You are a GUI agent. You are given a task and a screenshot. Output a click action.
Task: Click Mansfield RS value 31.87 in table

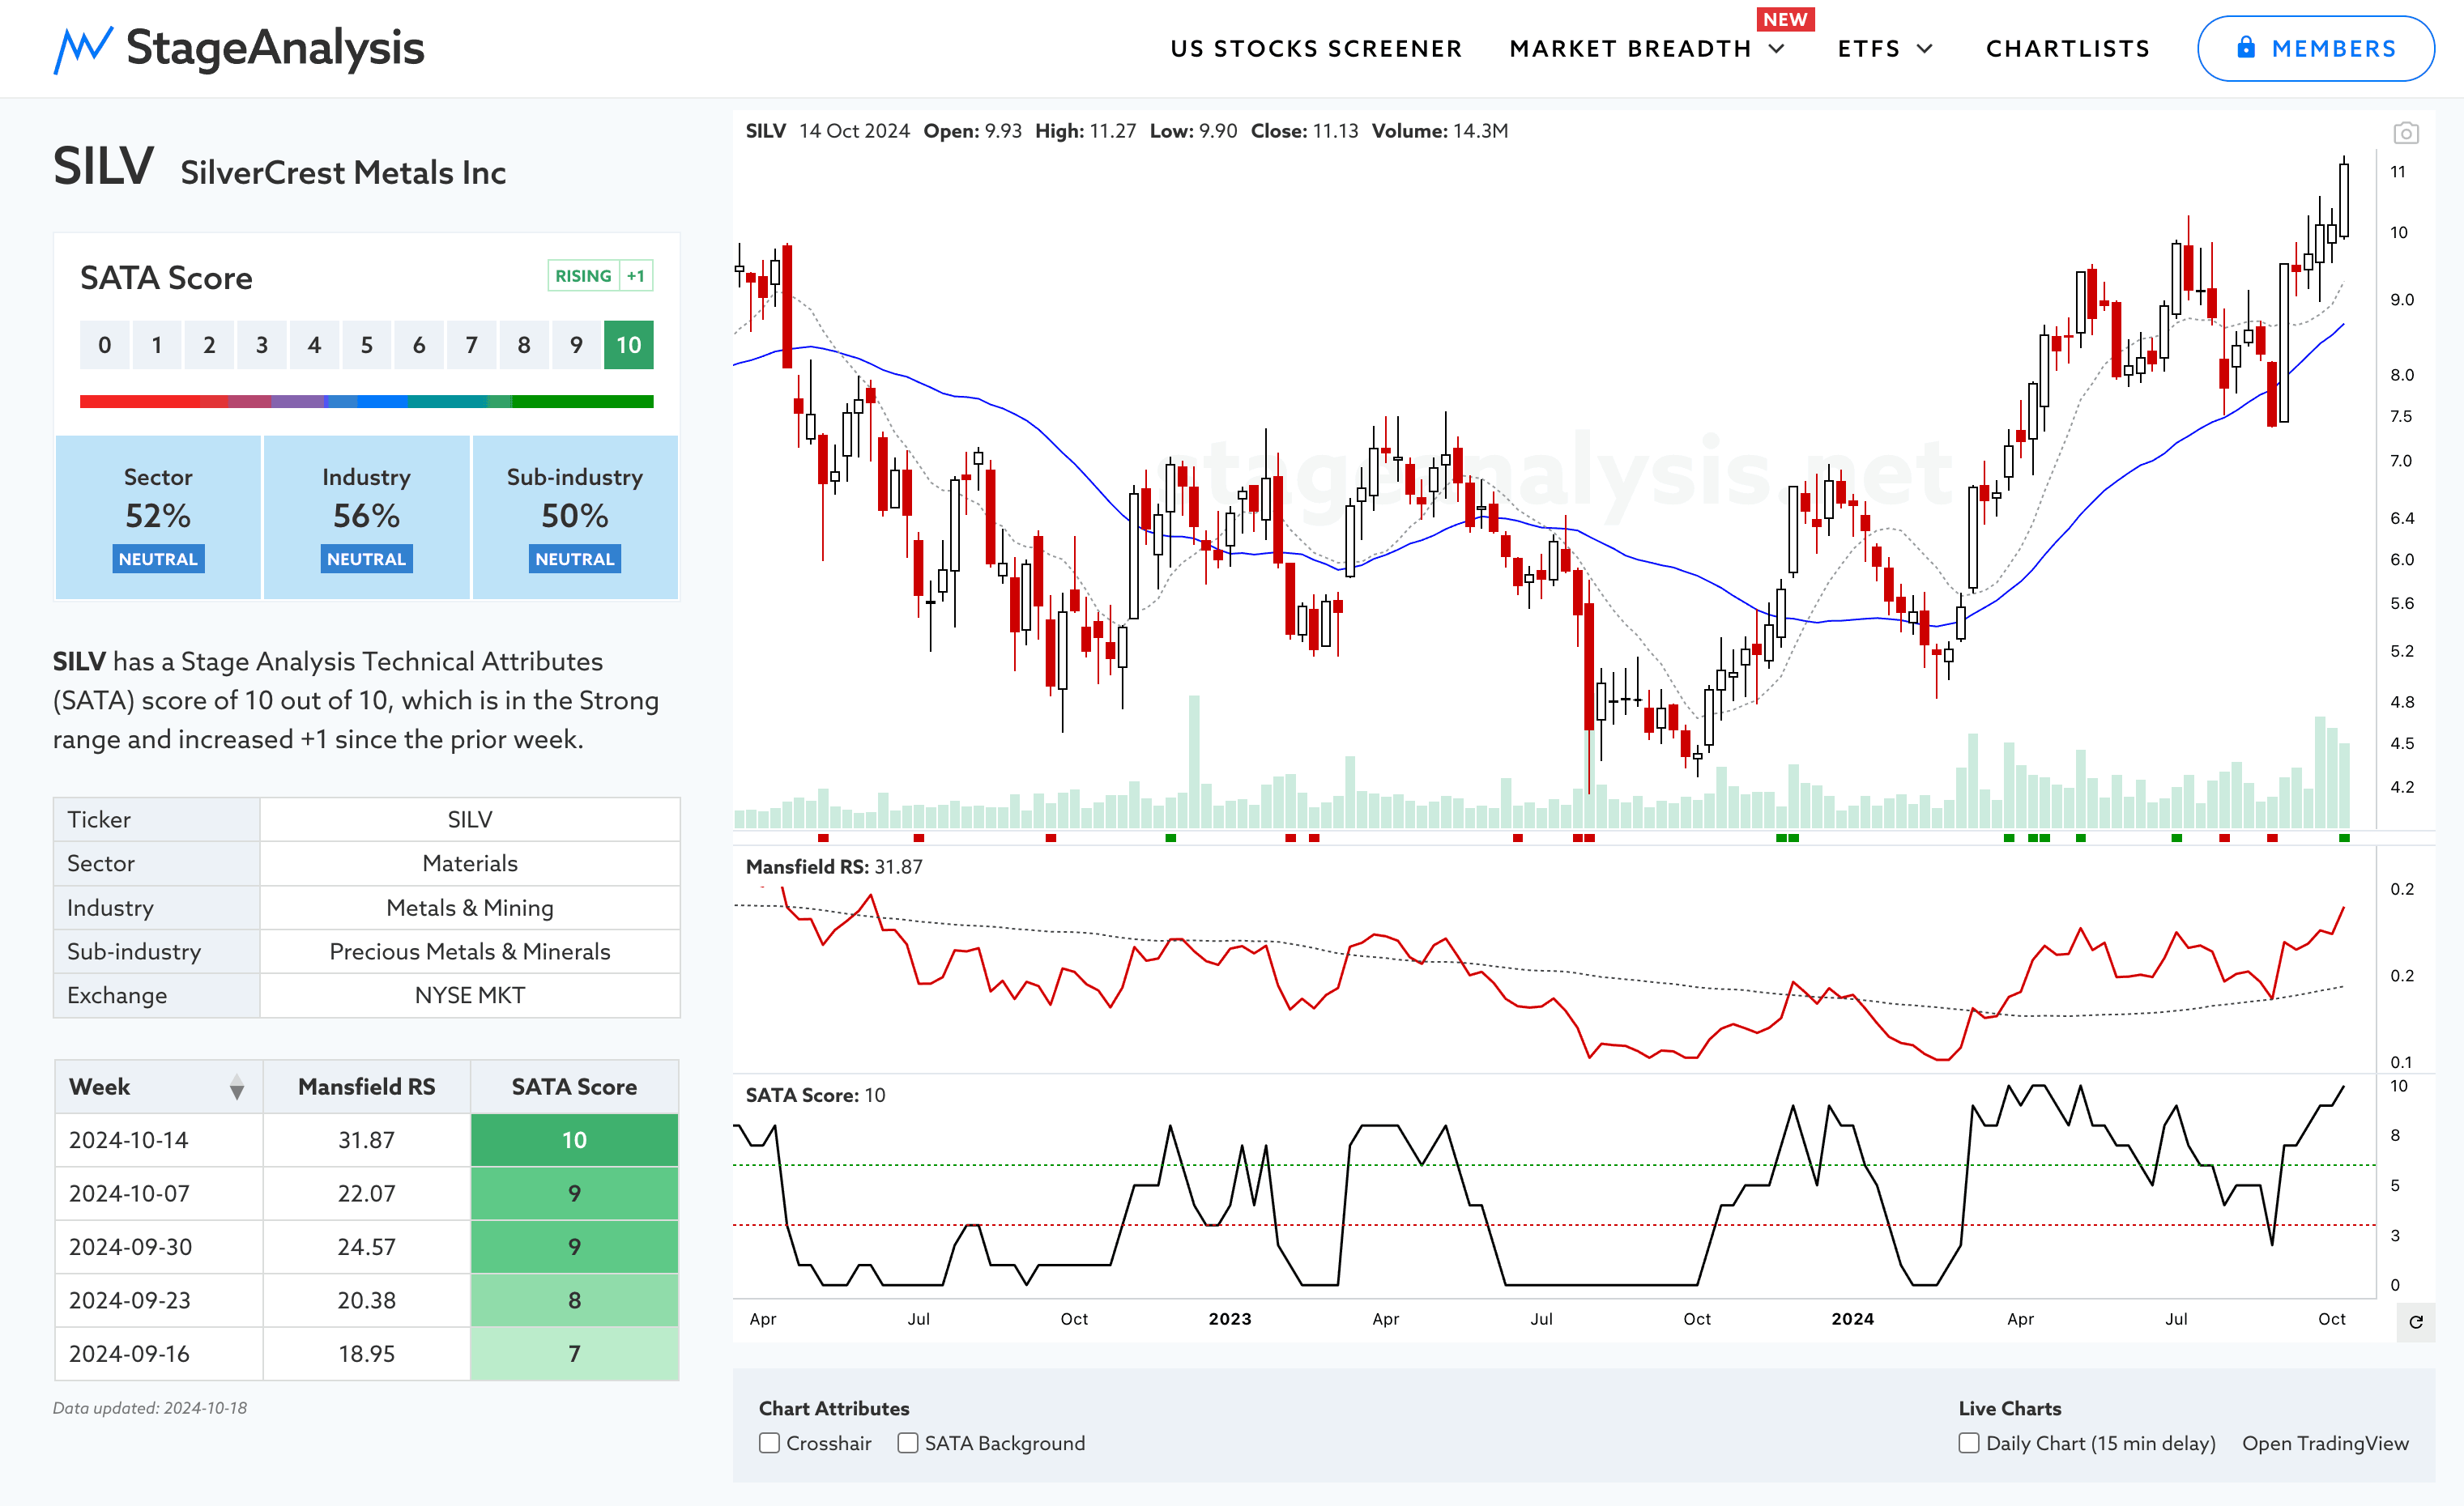[x=366, y=1140]
